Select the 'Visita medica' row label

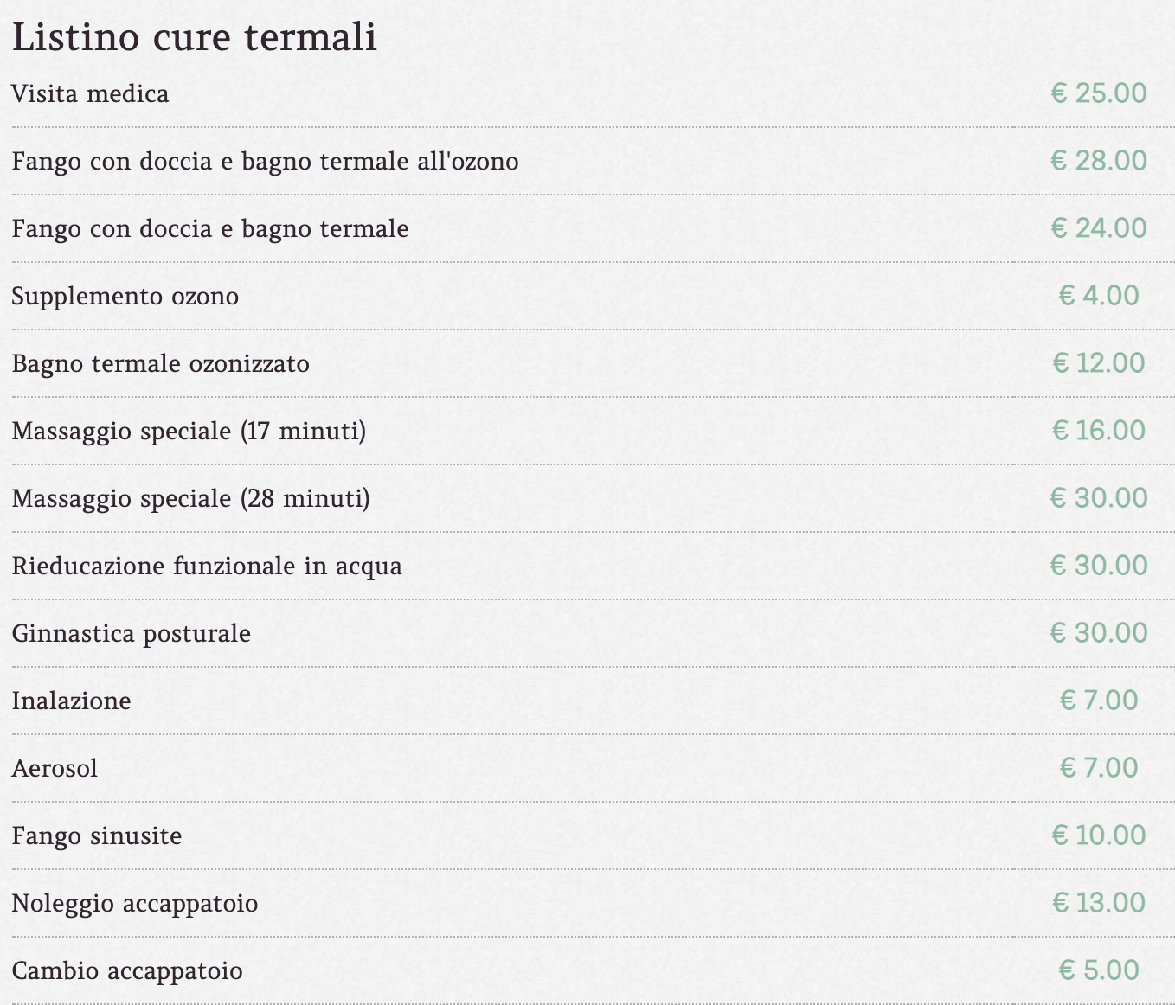pos(90,93)
